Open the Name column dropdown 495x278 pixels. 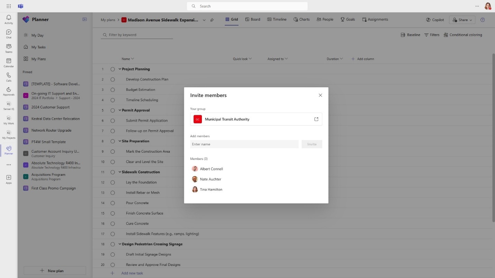(132, 59)
